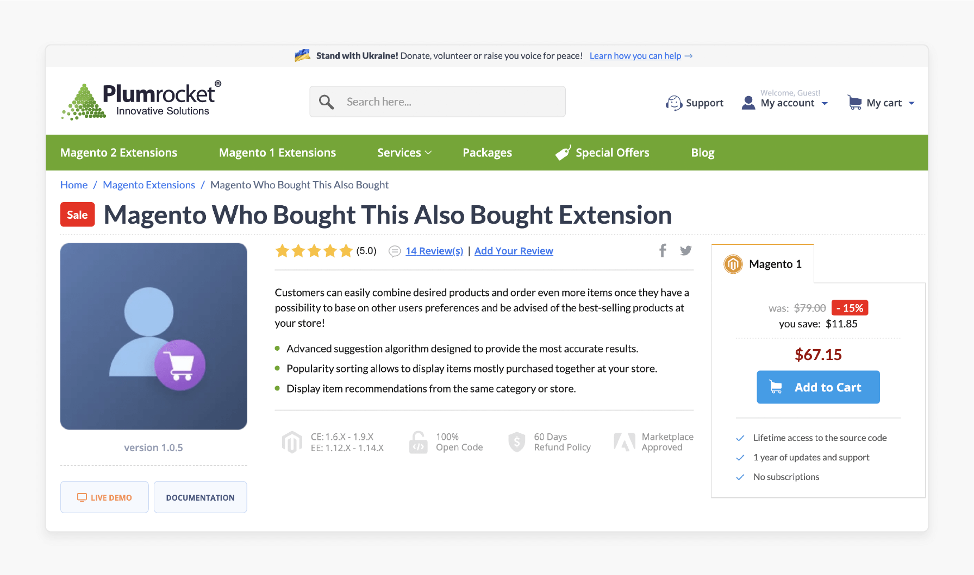Click the Support link text
974x575 pixels.
click(x=704, y=103)
